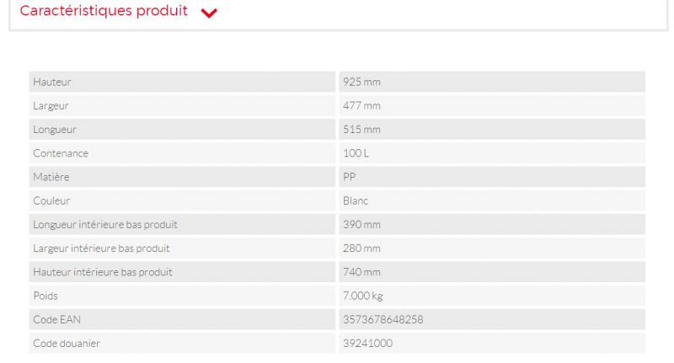Click the 740 mm interior height value
674x363 pixels.
(361, 272)
